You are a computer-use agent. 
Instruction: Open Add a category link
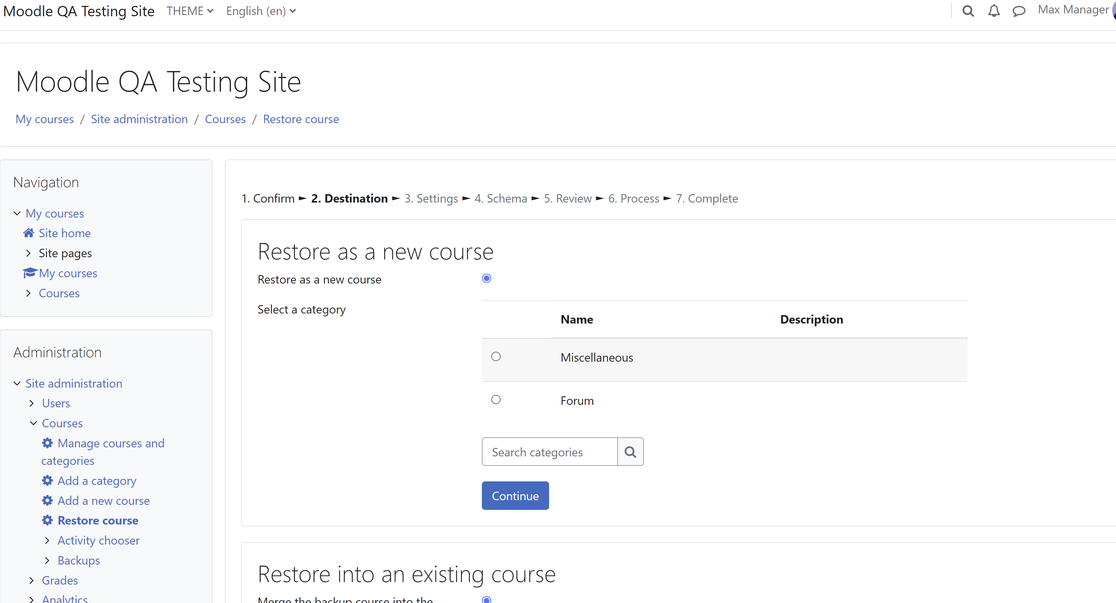[x=97, y=480]
